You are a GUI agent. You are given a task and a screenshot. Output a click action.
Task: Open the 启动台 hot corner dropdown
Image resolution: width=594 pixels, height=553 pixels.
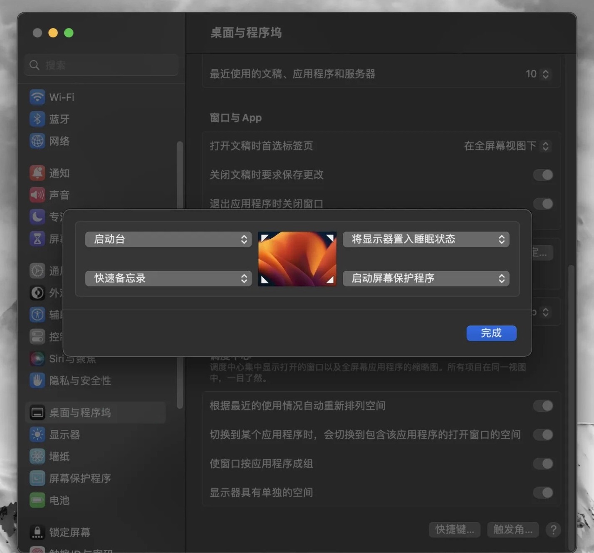168,239
